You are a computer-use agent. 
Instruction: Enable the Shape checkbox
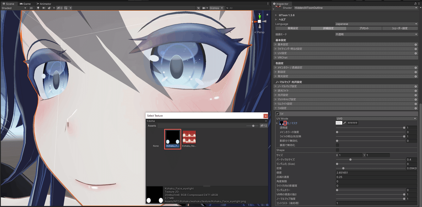coord(338,150)
